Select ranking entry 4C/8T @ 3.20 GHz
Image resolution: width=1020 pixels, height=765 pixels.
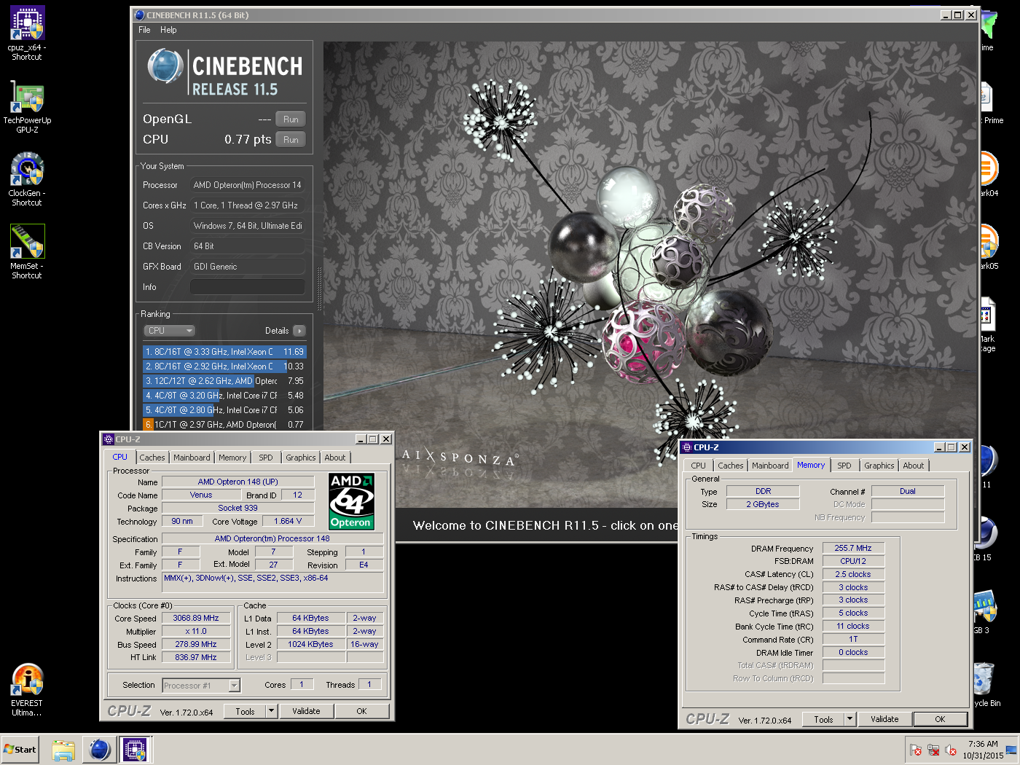pos(224,396)
